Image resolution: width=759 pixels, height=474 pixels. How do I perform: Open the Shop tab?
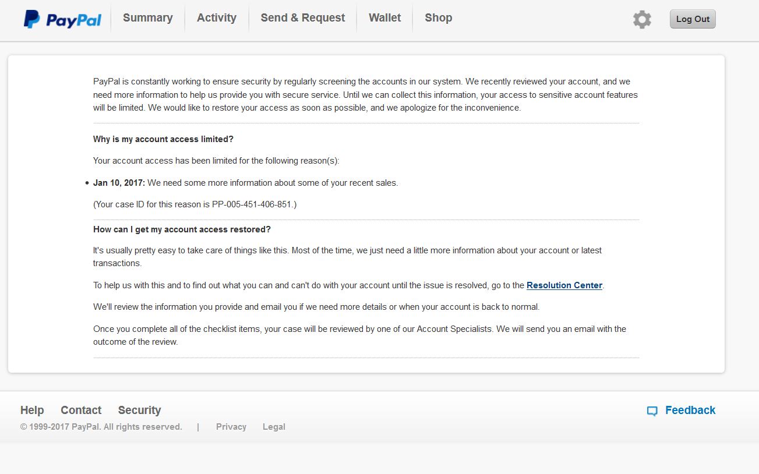pyautogui.click(x=439, y=18)
